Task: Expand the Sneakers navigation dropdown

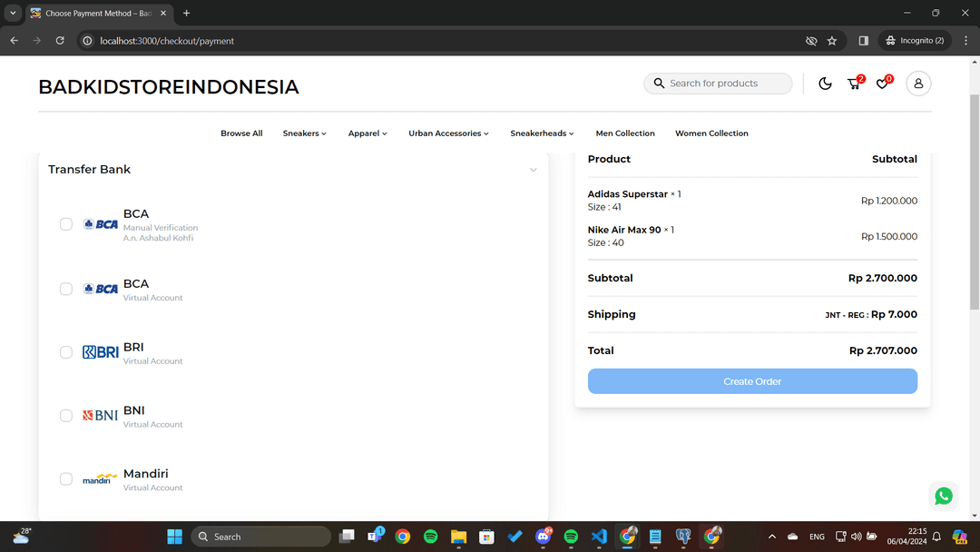Action: [x=304, y=133]
